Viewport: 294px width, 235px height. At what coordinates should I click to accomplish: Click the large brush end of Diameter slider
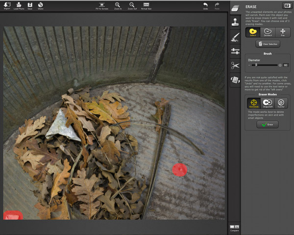pos(280,65)
